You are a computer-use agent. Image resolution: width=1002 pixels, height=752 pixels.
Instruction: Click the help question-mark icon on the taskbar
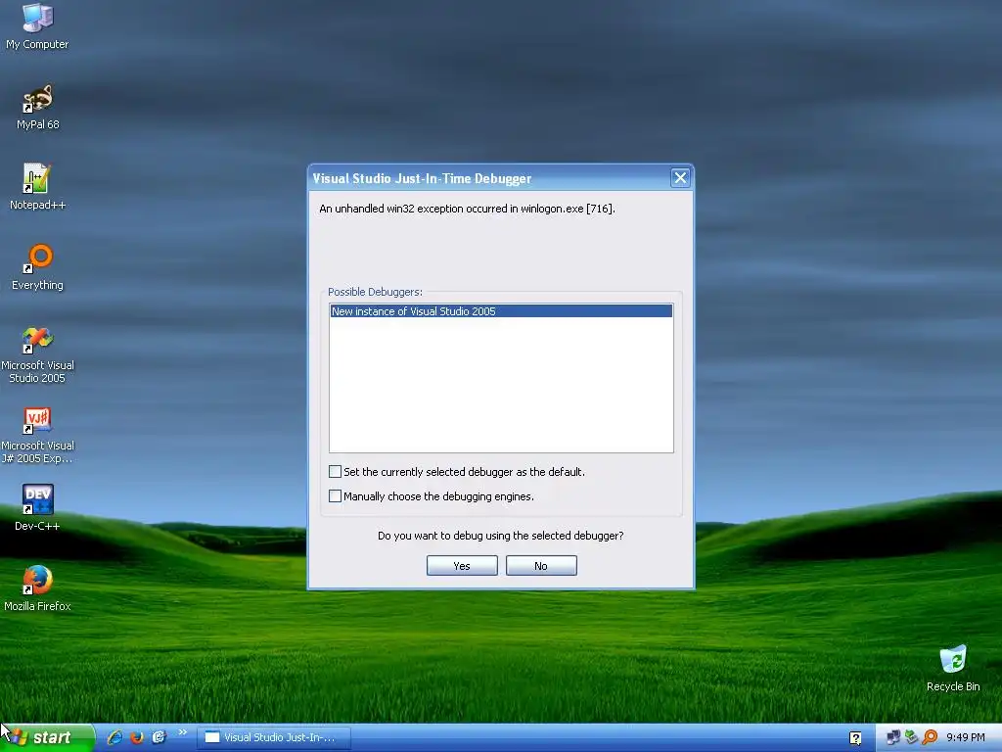[x=855, y=738]
